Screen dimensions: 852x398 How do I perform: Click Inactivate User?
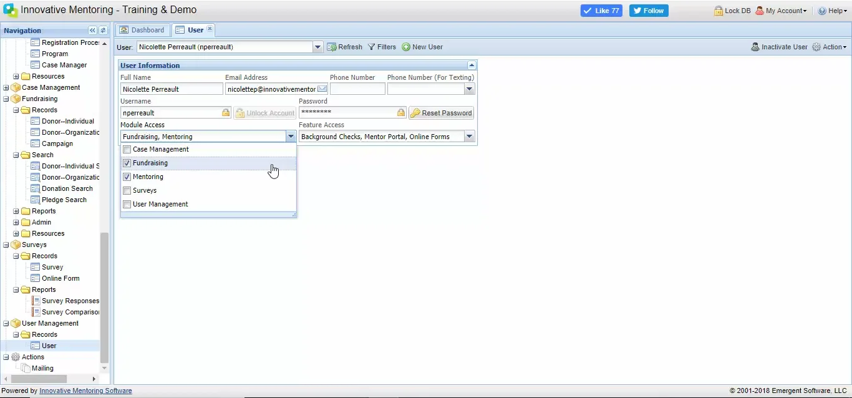[x=779, y=47]
